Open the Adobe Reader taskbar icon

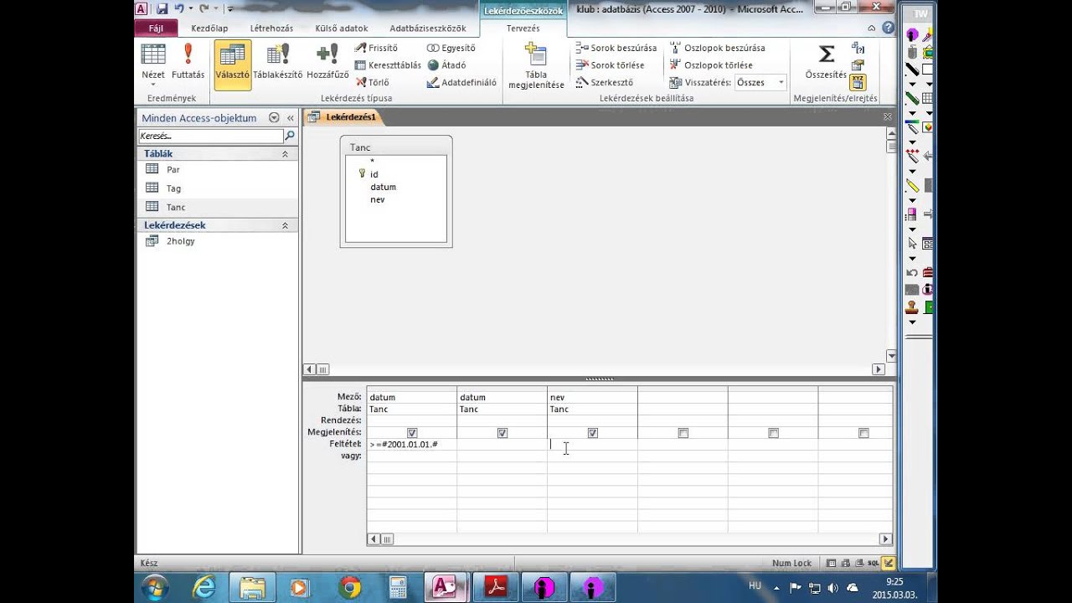[496, 587]
